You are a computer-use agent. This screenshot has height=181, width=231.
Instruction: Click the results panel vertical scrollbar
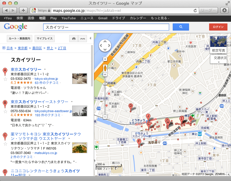point(92,66)
